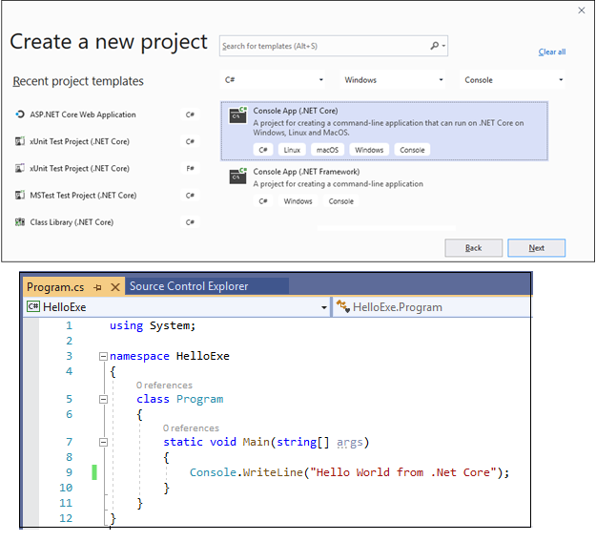Click the F# xUnit Test Project icon
Image resolution: width=596 pixels, height=542 pixels.
[20, 168]
